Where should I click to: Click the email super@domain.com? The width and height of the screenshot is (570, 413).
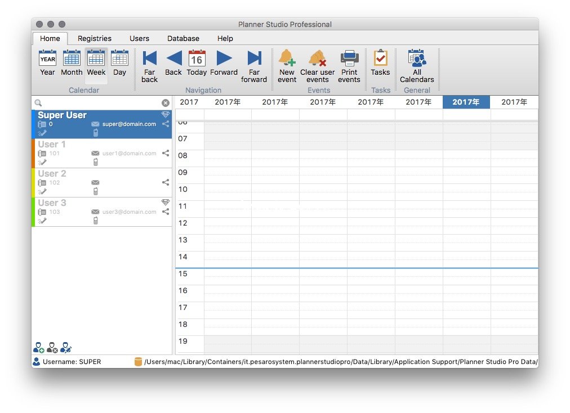coord(129,124)
